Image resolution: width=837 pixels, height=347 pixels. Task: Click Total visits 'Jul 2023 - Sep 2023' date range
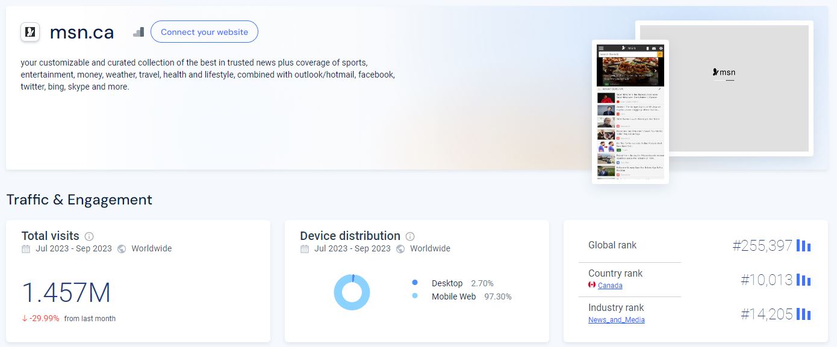(x=73, y=248)
